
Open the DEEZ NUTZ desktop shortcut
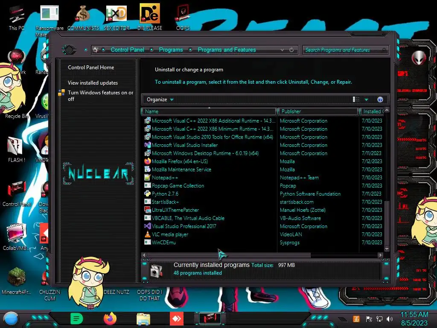tap(116, 292)
